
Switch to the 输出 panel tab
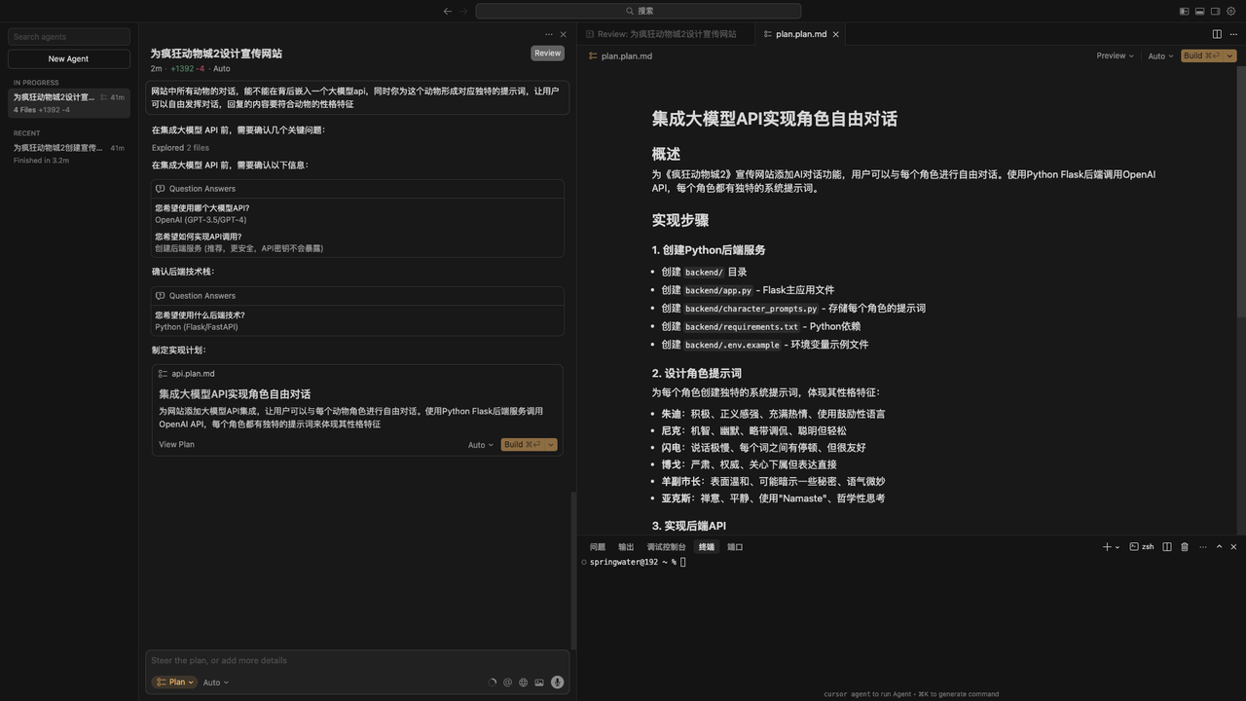point(626,547)
